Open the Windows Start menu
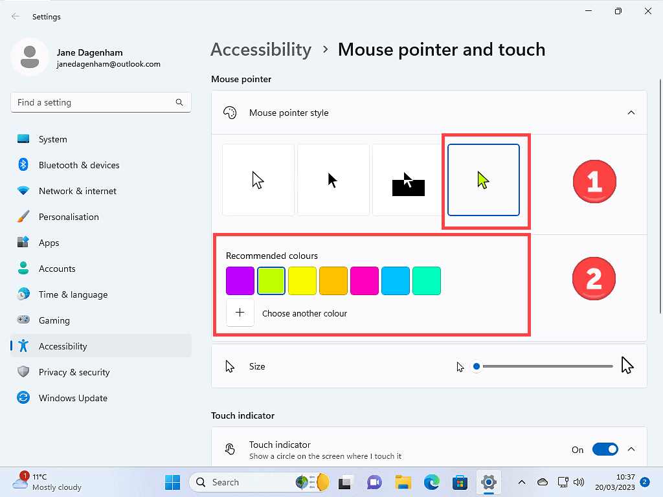663x497 pixels. 173,482
